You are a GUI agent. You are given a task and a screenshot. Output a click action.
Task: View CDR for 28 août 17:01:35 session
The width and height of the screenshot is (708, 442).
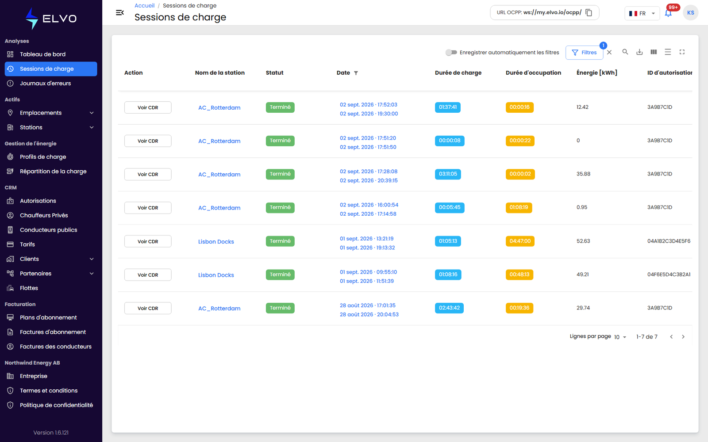tap(148, 308)
